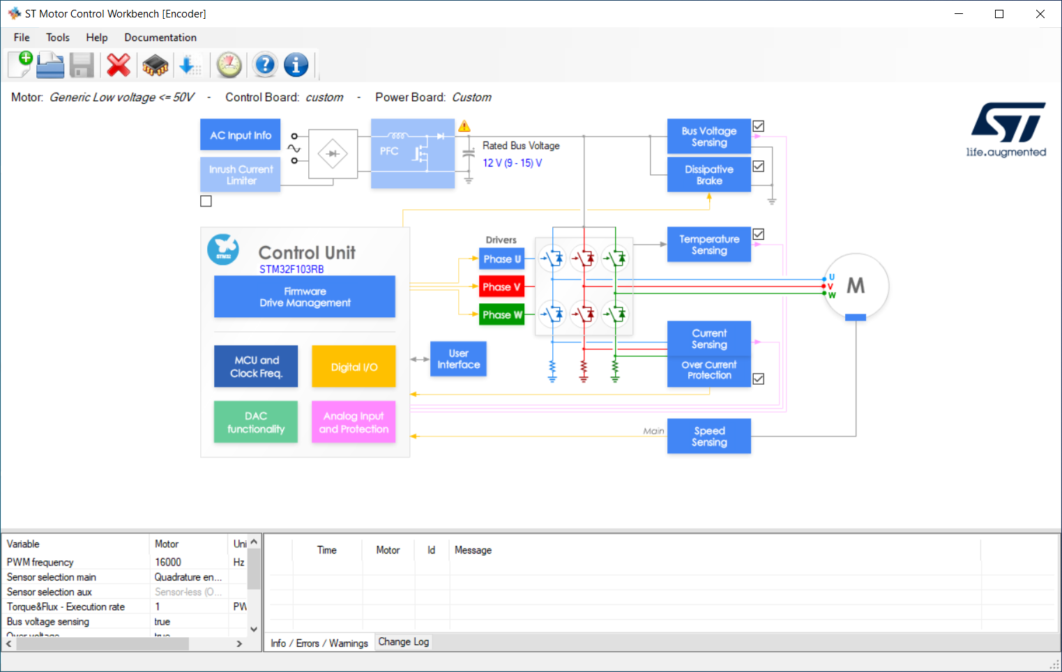Viewport: 1062px width, 672px height.
Task: Open the Tools menu
Action: click(x=58, y=38)
